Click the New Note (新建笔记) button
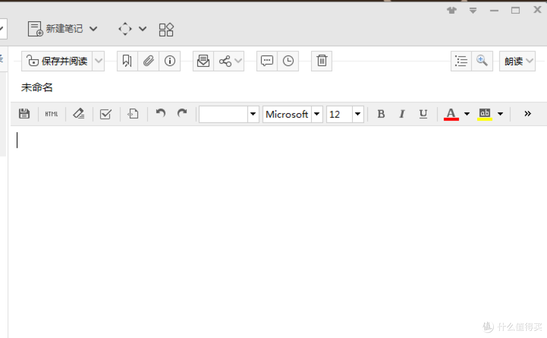The image size is (547, 338). click(x=55, y=29)
